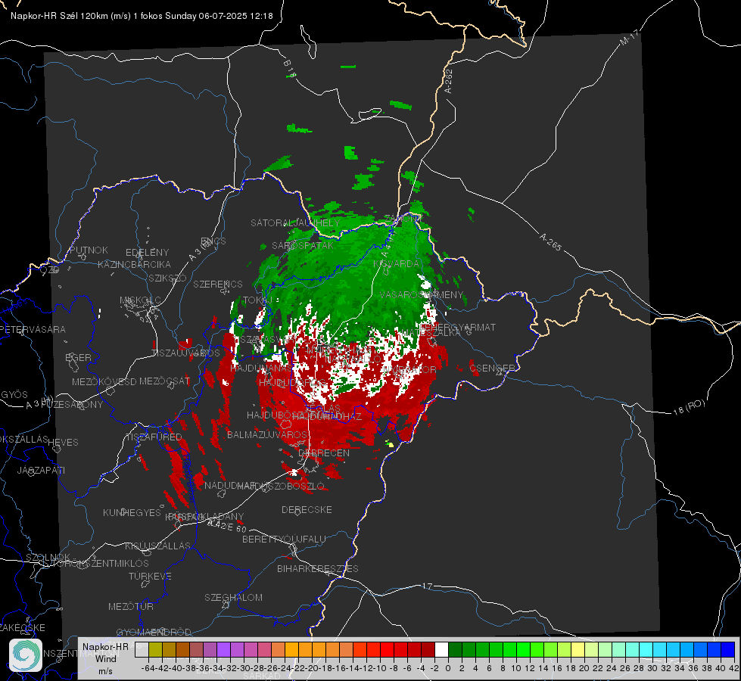Select the deep blue legend swatch between 40 and 42

[x=727, y=649]
